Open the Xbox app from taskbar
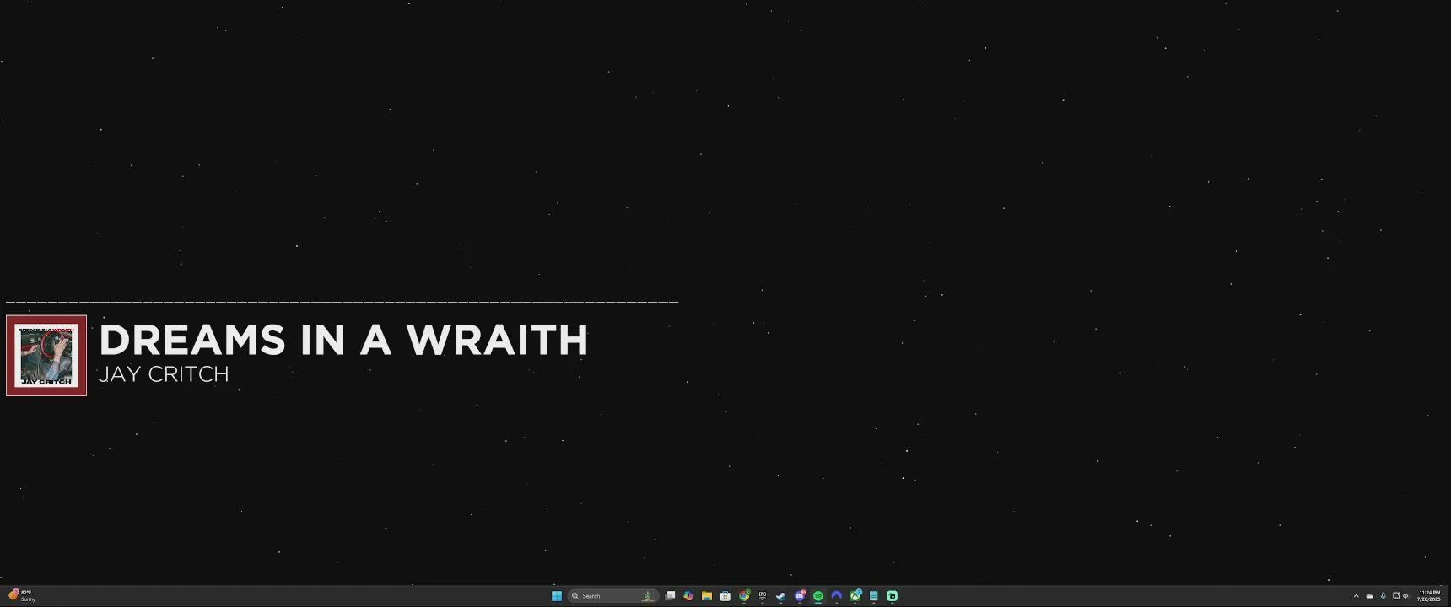Image resolution: width=1451 pixels, height=607 pixels. tap(855, 596)
